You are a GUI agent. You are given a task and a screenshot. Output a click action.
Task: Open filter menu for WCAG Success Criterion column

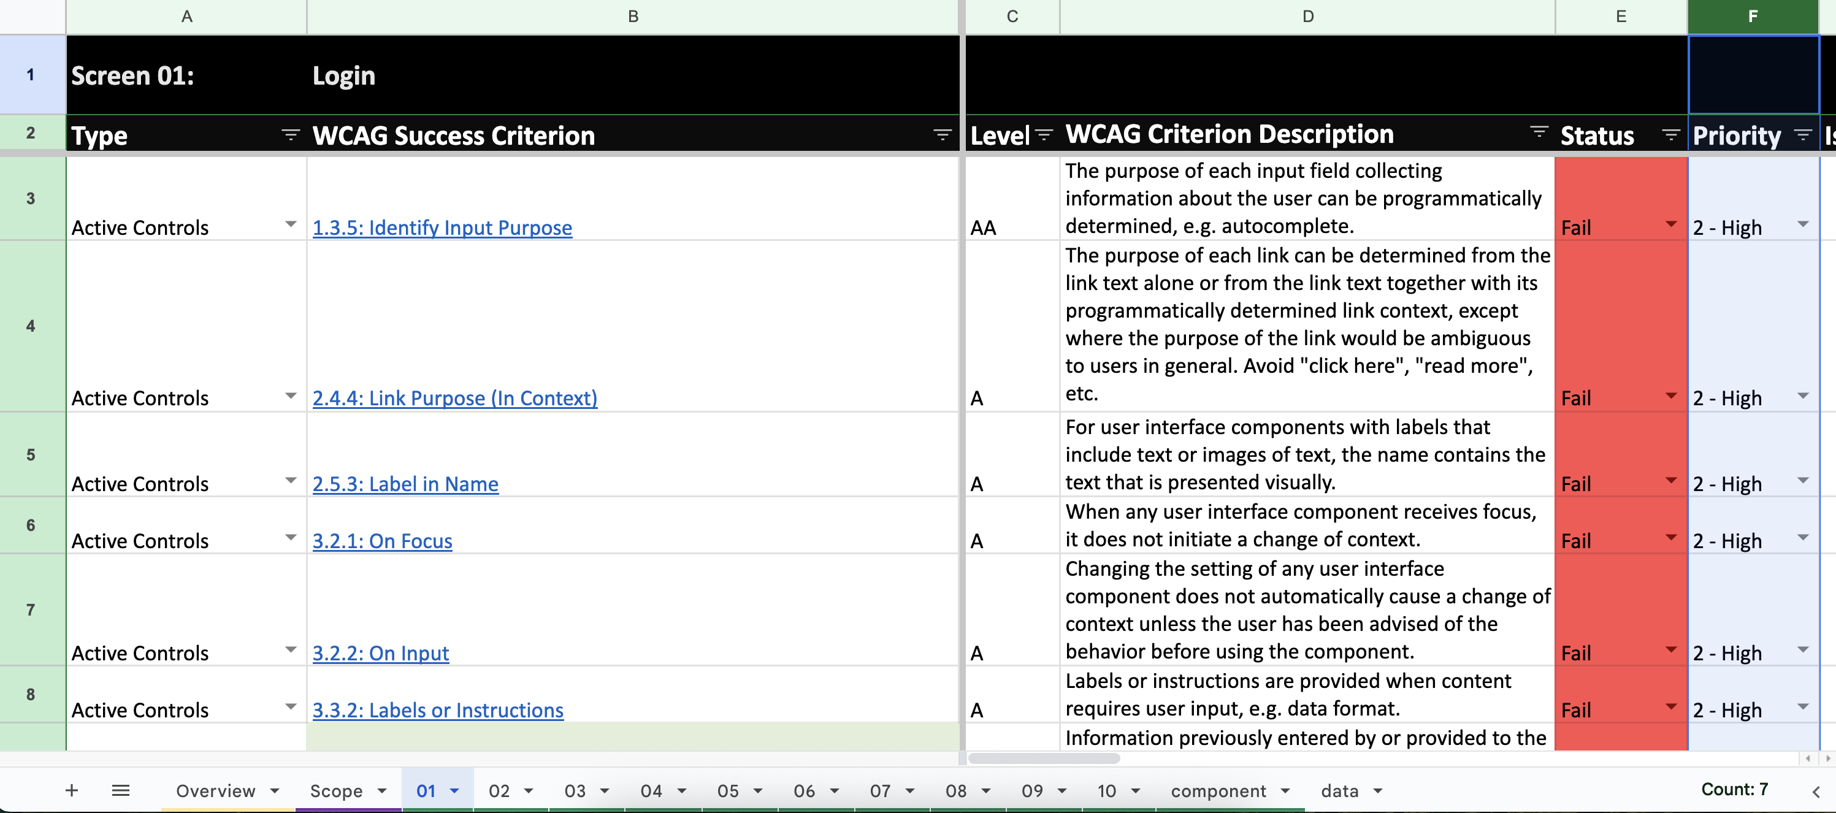(x=941, y=135)
